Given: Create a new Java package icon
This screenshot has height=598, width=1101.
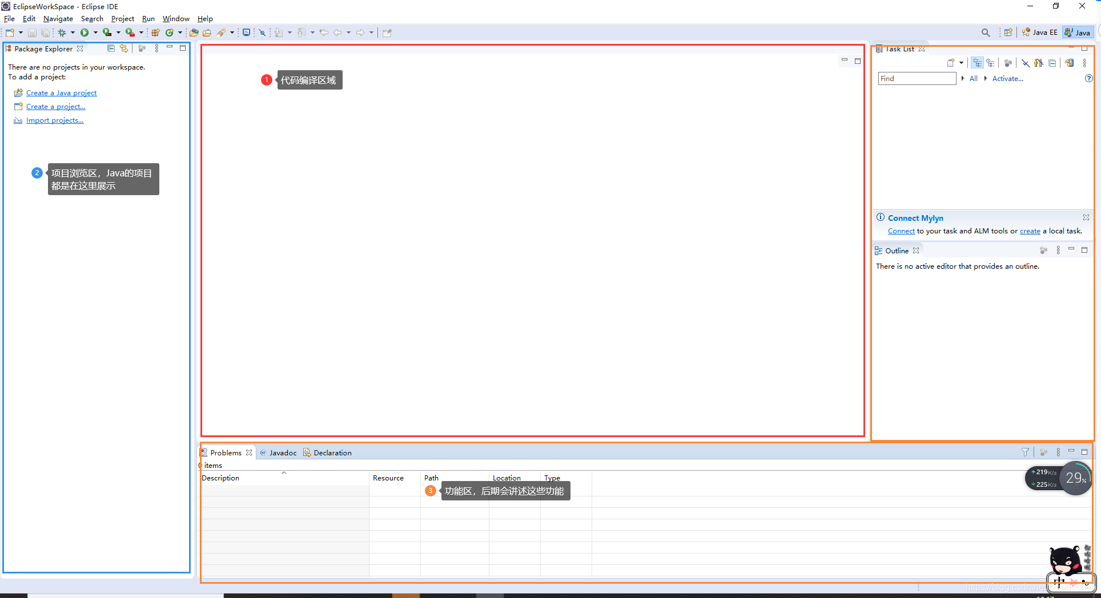Looking at the screenshot, I should click(155, 33).
